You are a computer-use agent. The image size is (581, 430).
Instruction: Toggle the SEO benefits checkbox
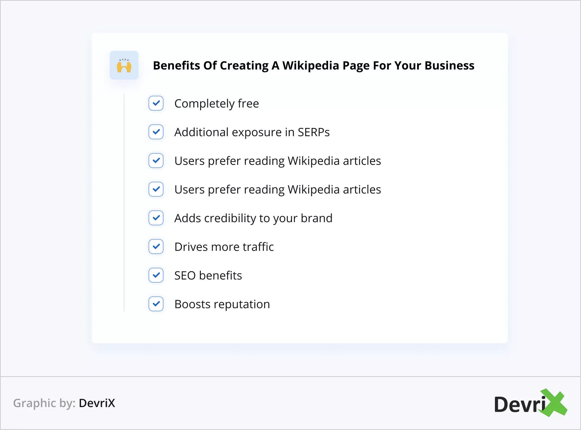click(x=156, y=275)
